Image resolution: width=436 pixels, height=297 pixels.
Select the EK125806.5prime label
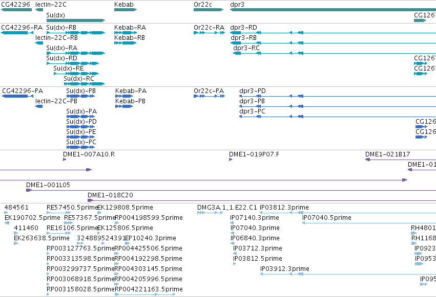point(126,228)
